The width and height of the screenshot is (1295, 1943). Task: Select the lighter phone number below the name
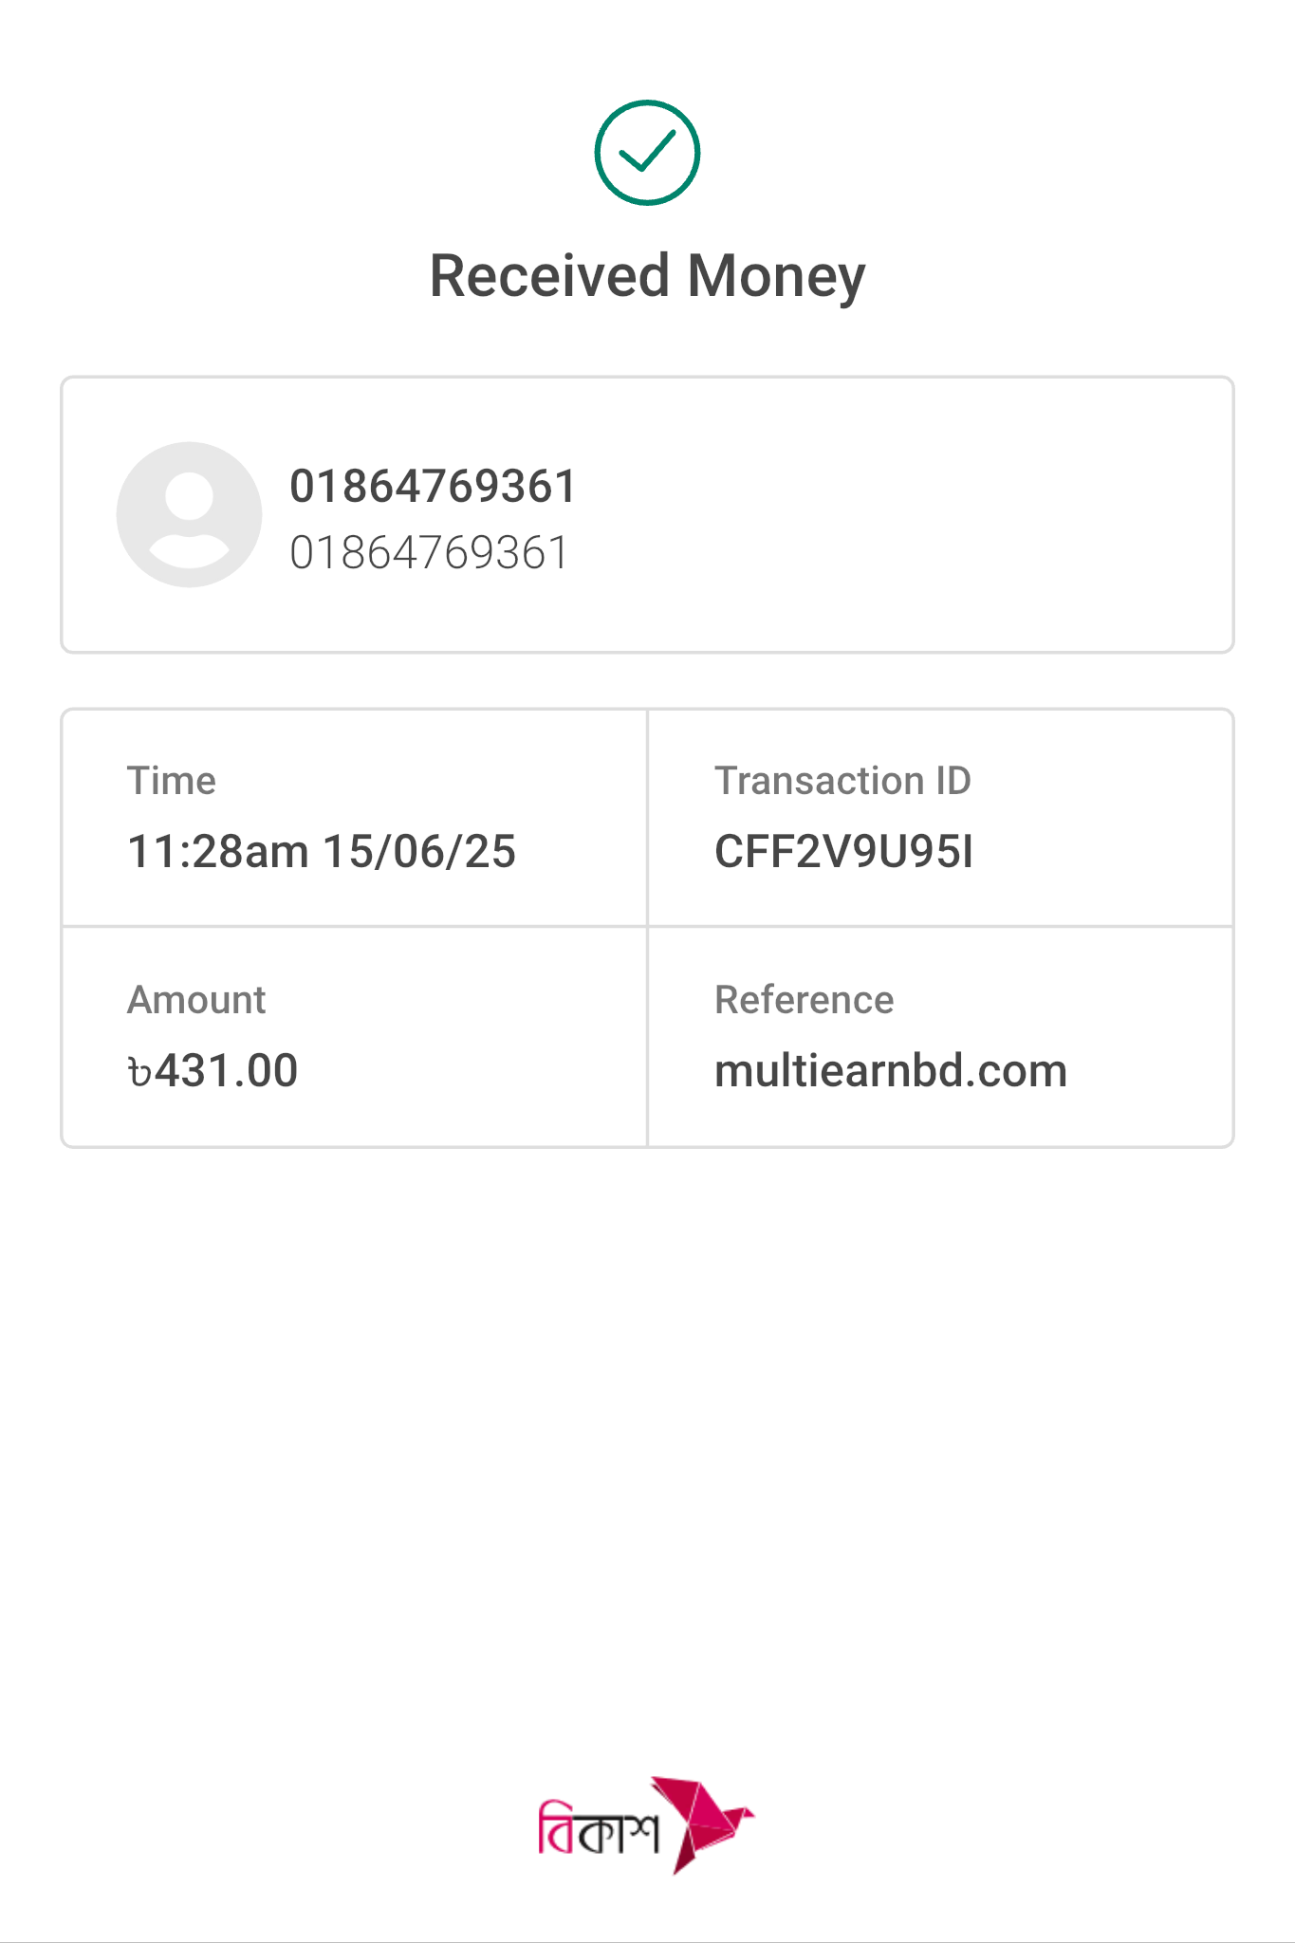[429, 553]
